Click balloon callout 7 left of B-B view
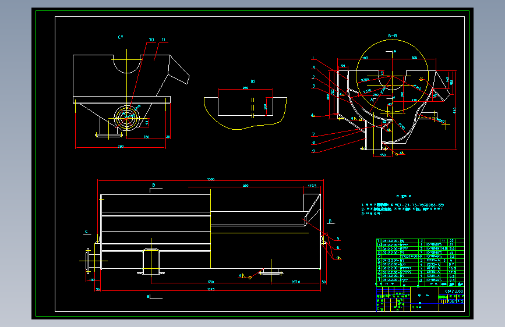Screen dimensions: 505x327 pos(313,134)
